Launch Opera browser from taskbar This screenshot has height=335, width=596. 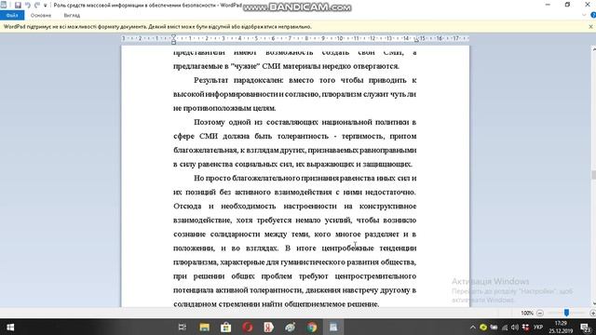tap(248, 327)
